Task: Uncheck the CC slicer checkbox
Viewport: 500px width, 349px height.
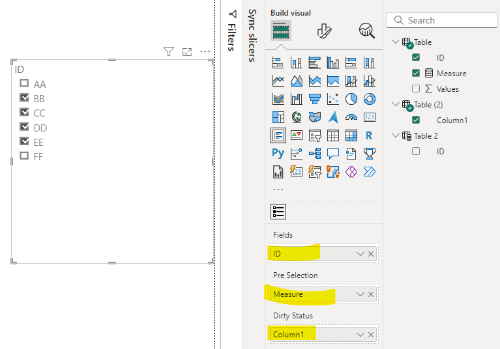Action: click(x=24, y=112)
